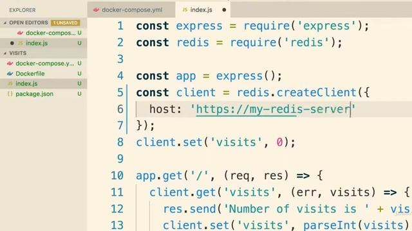Click the word 'host' on line 6
Screen dimensions: 412x231
pos(162,109)
